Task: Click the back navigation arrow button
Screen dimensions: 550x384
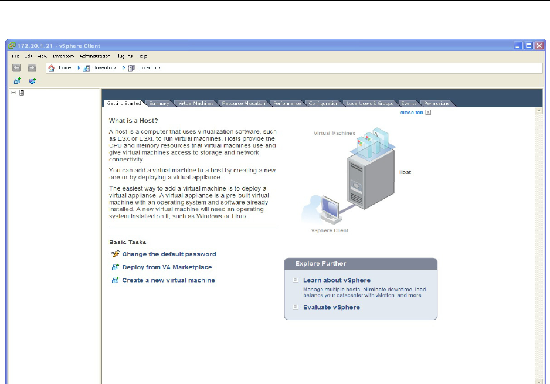Action: click(x=16, y=67)
